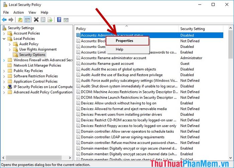This screenshot has width=234, height=168.
Task: Open the File menu
Action: [x=6, y=12]
